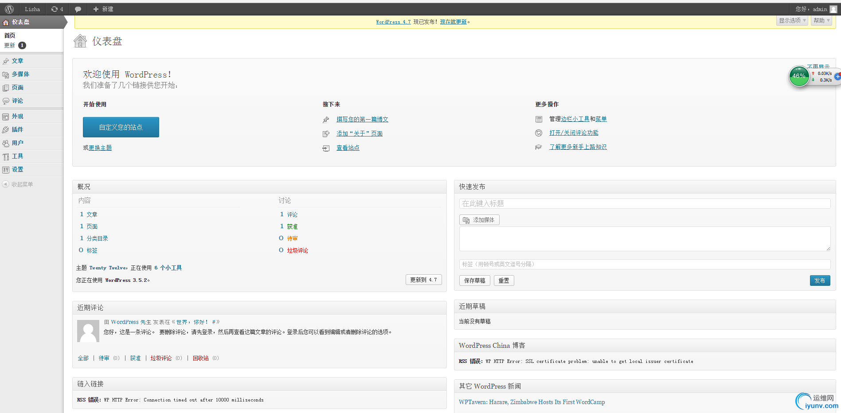Viewport: 841px width, 413px height.
Task: Click the icon beside 查看站点
Action: 326,148
